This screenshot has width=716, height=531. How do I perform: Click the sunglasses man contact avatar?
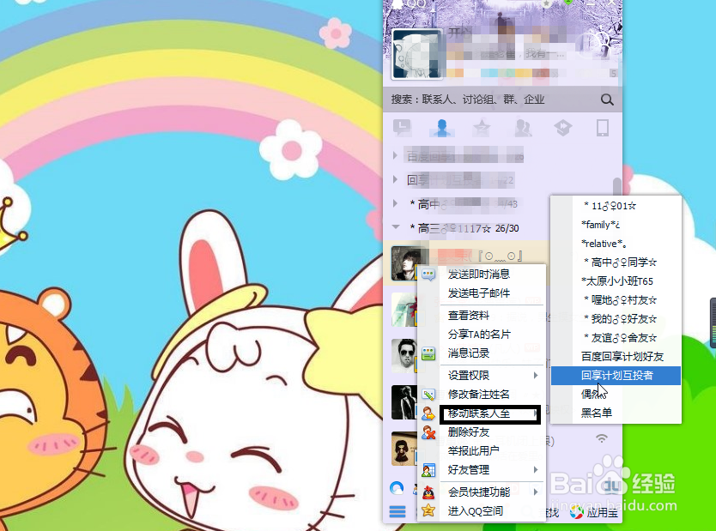tap(404, 356)
